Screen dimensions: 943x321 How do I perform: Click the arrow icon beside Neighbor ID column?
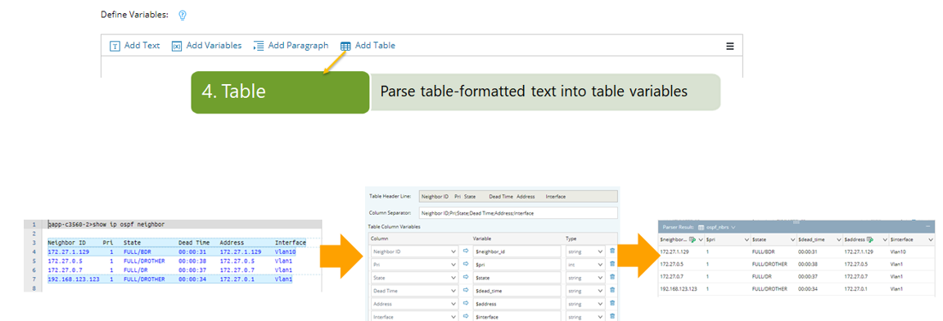coord(466,251)
